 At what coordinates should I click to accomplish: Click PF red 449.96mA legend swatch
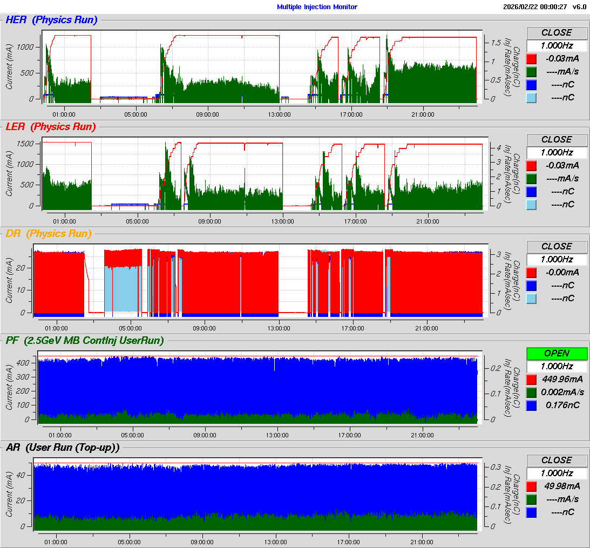532,379
